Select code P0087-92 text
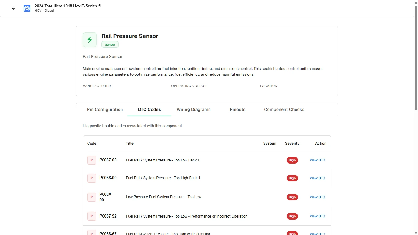The image size is (418, 235). (108, 216)
